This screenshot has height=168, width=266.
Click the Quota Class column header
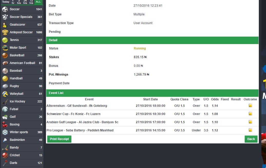(x=179, y=99)
